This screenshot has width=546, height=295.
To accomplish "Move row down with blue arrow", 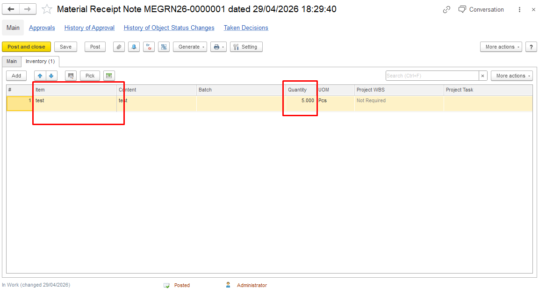I will pyautogui.click(x=51, y=76).
